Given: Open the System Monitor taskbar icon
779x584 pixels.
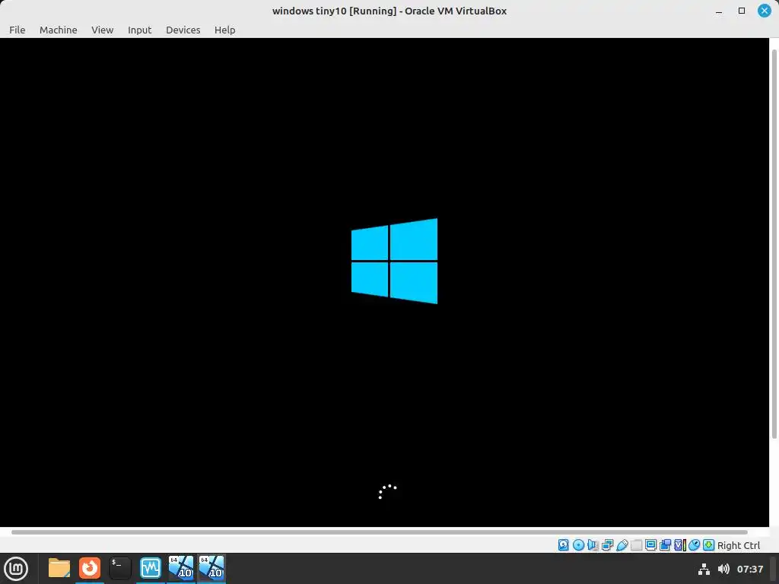Looking at the screenshot, I should 151,568.
